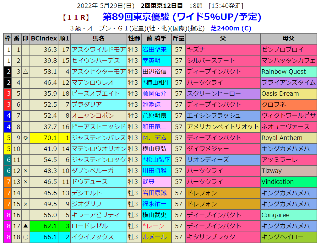
Task: Click the 馬名 column header
Action: pos(99,39)
